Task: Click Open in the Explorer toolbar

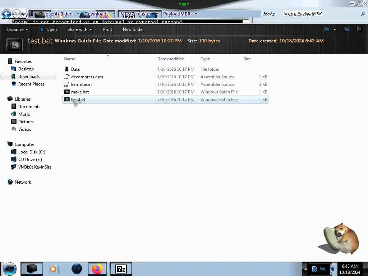Action: point(49,29)
